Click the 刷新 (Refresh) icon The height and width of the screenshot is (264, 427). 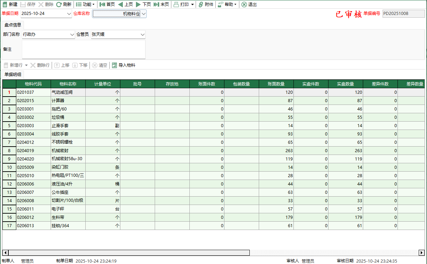coord(59,5)
